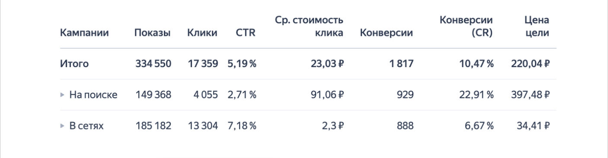608x158 pixels.
Task: Sort by Кампании column header
Action: 84,33
